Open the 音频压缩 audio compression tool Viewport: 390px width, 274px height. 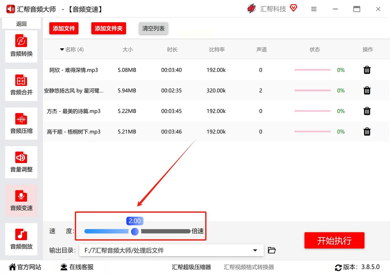coord(21,123)
